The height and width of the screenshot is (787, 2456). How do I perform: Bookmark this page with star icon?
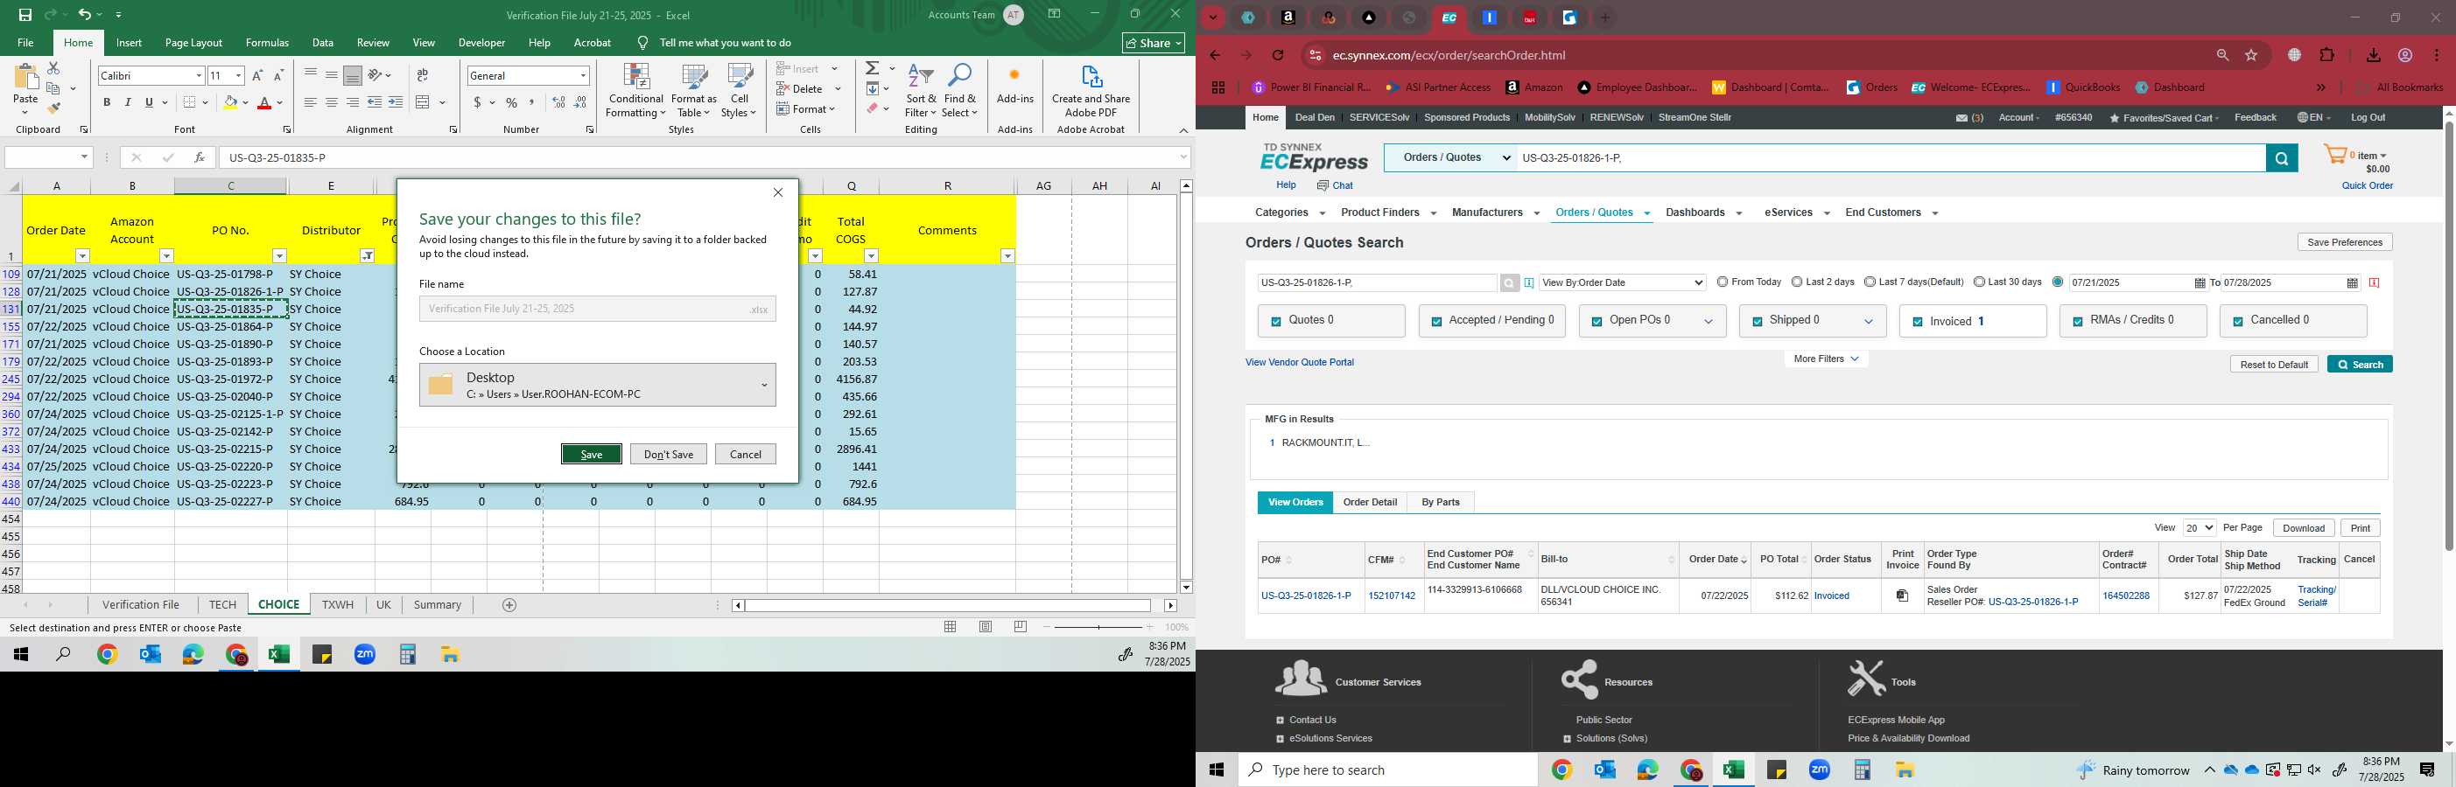pyautogui.click(x=2252, y=55)
